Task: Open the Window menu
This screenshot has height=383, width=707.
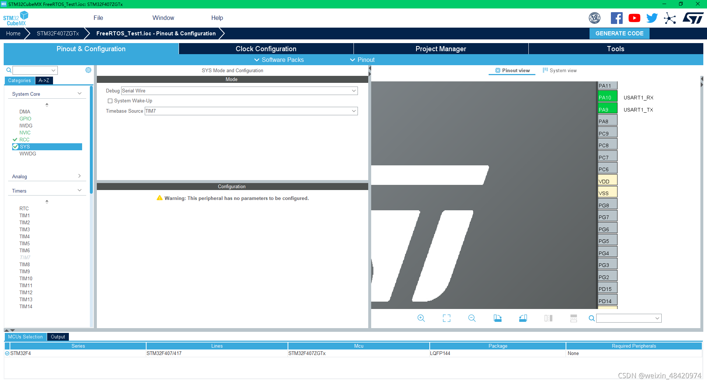Action: point(163,18)
